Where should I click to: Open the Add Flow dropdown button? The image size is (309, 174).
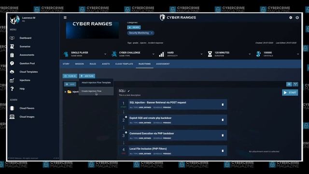tap(87, 76)
